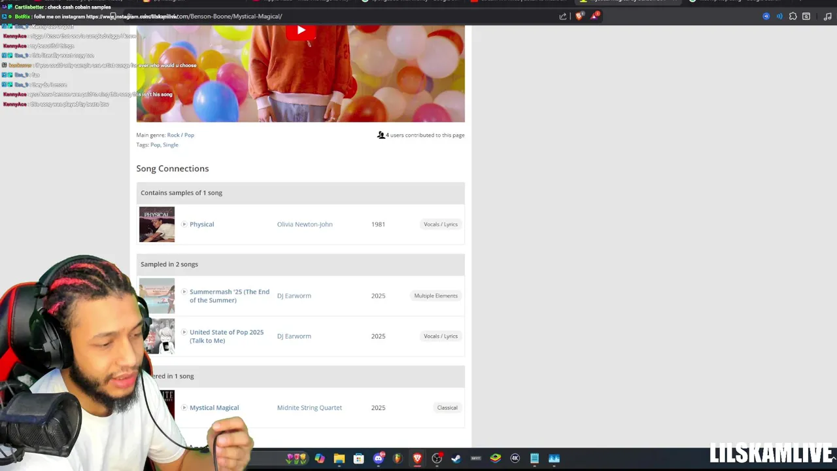The width and height of the screenshot is (837, 471).
Task: Click the contributors people icon
Action: (381, 135)
